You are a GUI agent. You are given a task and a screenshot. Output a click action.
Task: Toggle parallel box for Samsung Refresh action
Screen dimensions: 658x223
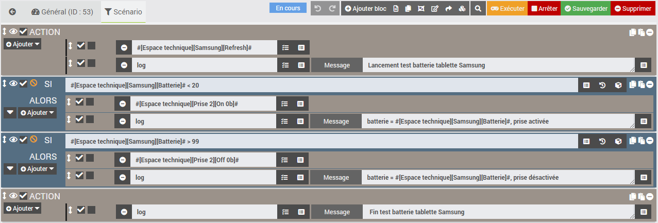[91, 46]
